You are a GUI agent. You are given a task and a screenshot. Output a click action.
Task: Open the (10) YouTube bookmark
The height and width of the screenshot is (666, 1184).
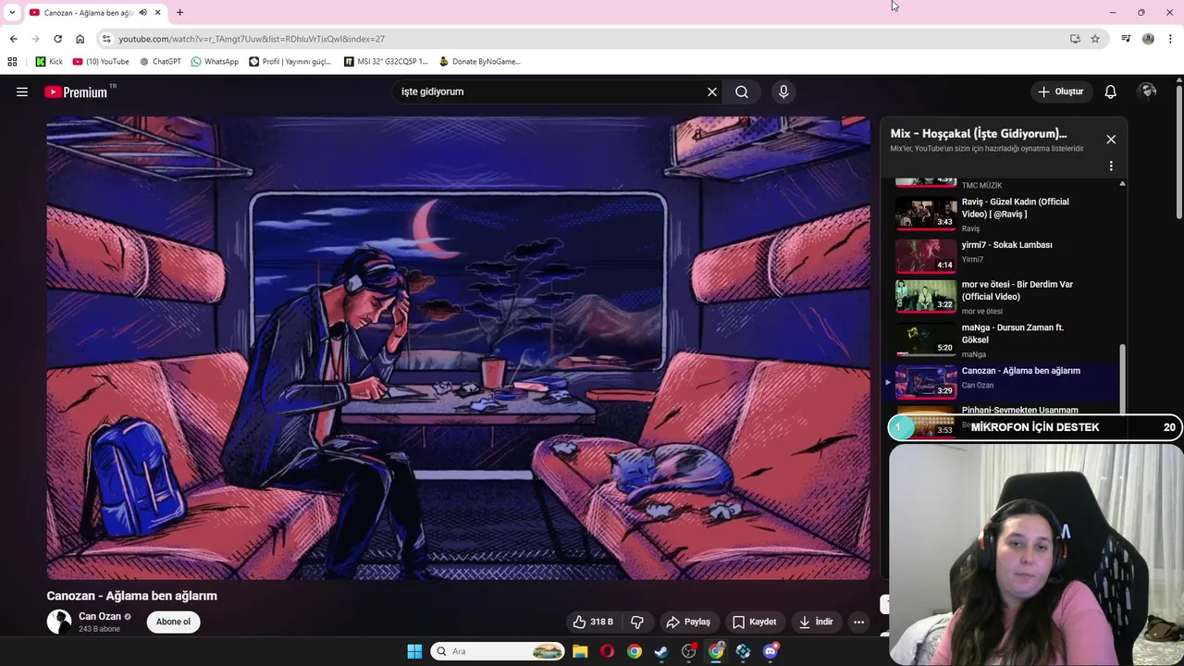(x=101, y=62)
